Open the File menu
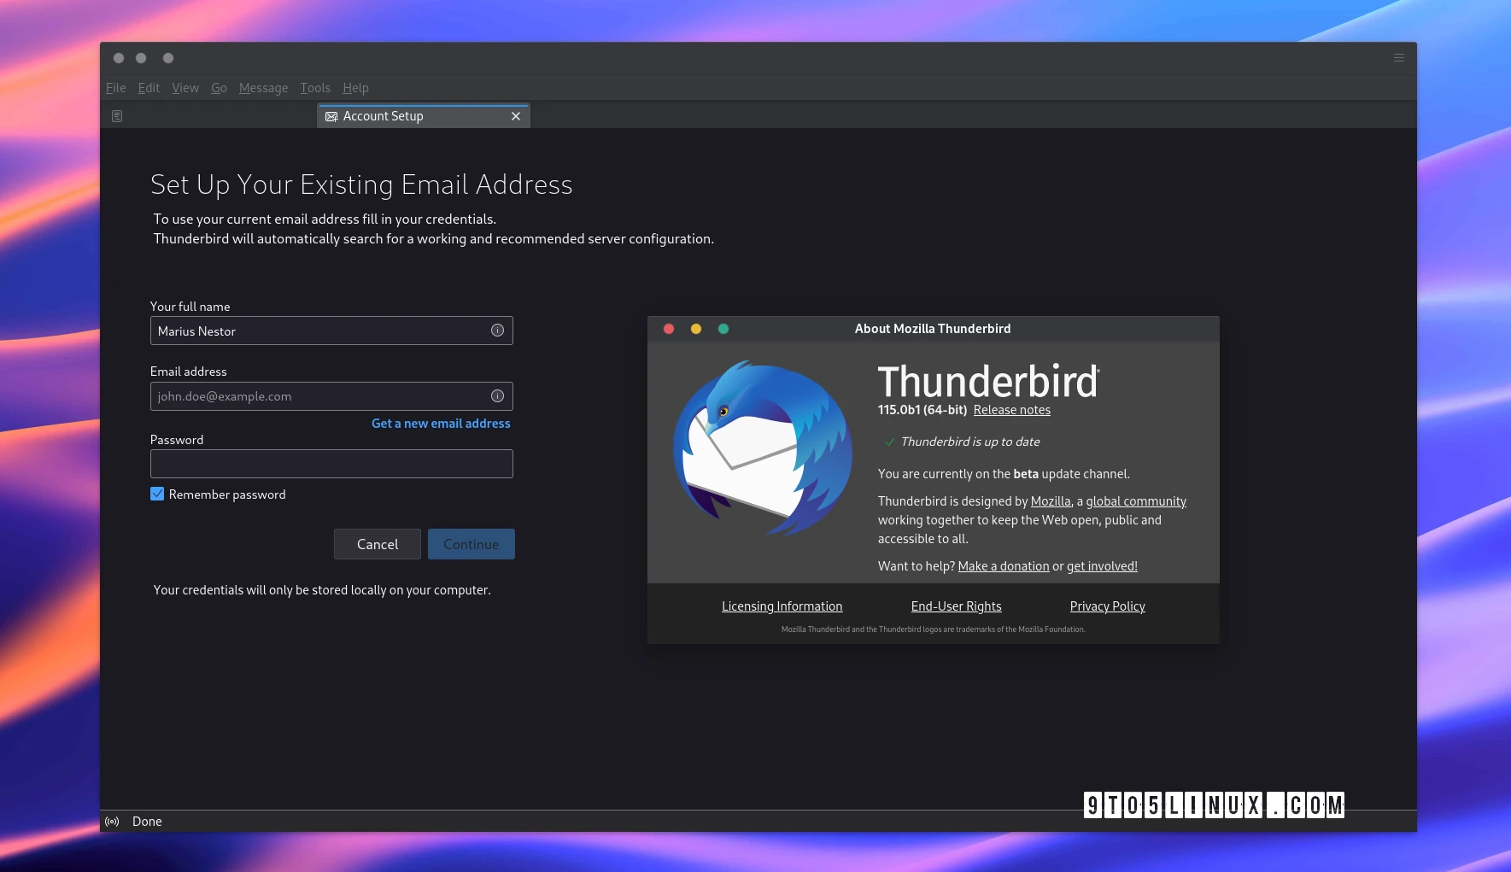1511x872 pixels. tap(114, 87)
